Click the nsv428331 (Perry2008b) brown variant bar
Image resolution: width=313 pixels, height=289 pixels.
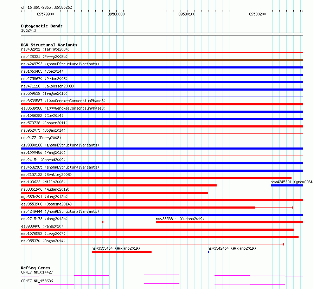click(162, 60)
